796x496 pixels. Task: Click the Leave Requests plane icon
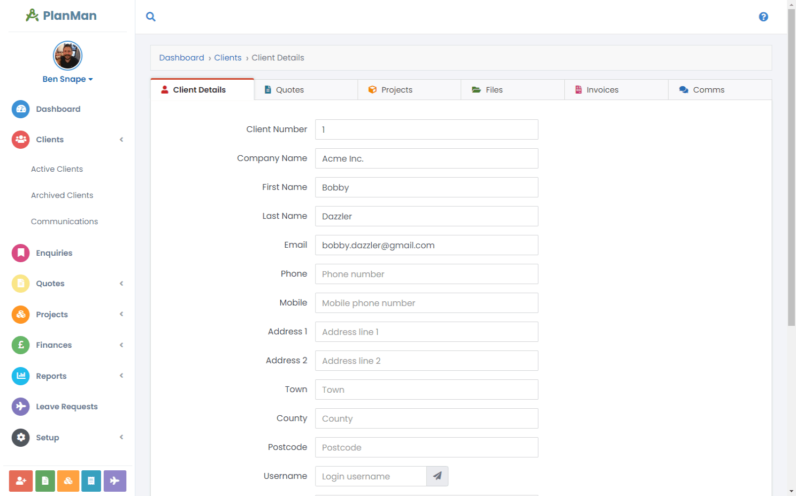21,407
